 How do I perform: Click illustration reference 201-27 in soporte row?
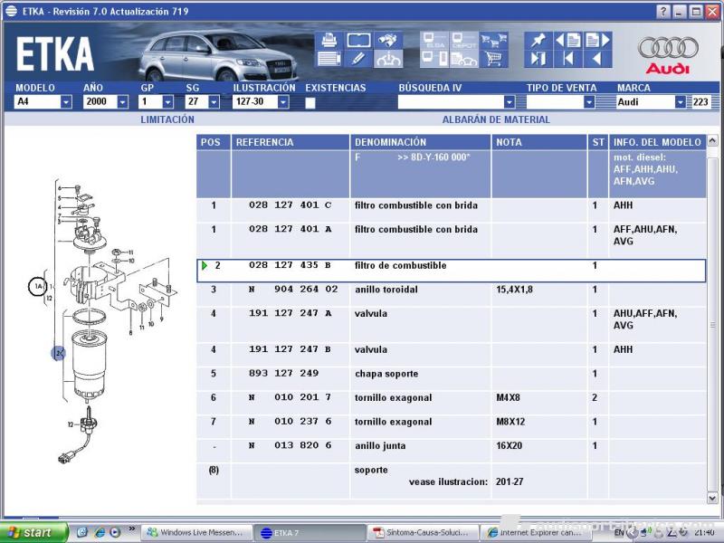[510, 482]
